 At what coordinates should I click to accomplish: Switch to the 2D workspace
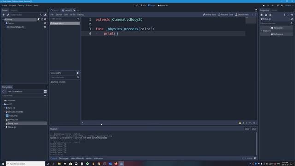[136, 6]
